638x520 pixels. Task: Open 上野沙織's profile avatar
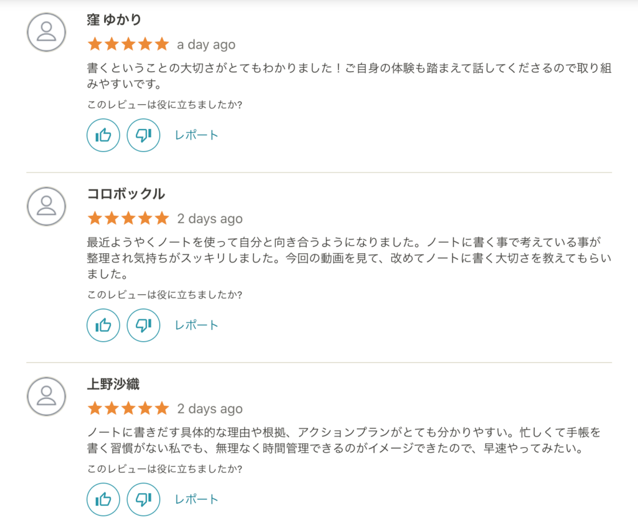(46, 397)
